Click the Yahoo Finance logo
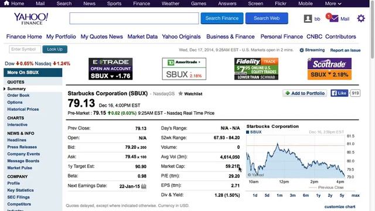 pyautogui.click(x=31, y=19)
